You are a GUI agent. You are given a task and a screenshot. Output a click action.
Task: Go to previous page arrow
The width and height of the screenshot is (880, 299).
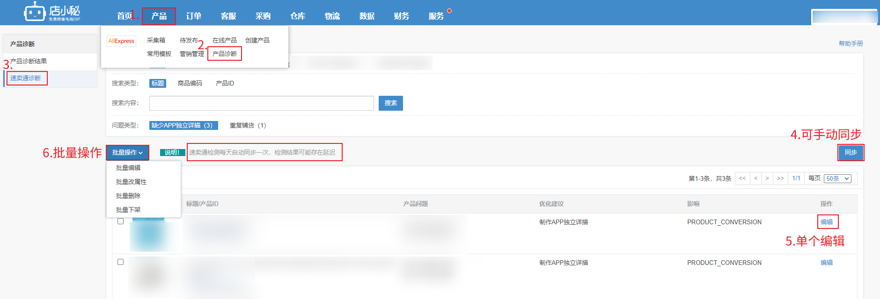(x=755, y=178)
